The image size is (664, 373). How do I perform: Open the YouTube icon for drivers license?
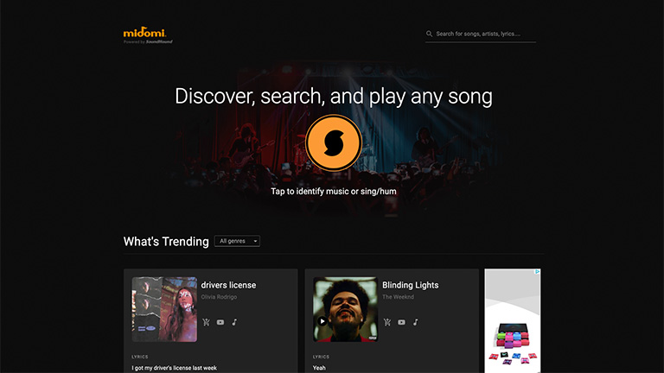click(x=220, y=322)
